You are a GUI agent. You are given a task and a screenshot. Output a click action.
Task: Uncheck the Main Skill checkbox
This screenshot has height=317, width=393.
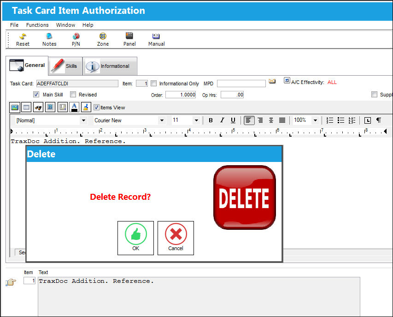tap(36, 95)
